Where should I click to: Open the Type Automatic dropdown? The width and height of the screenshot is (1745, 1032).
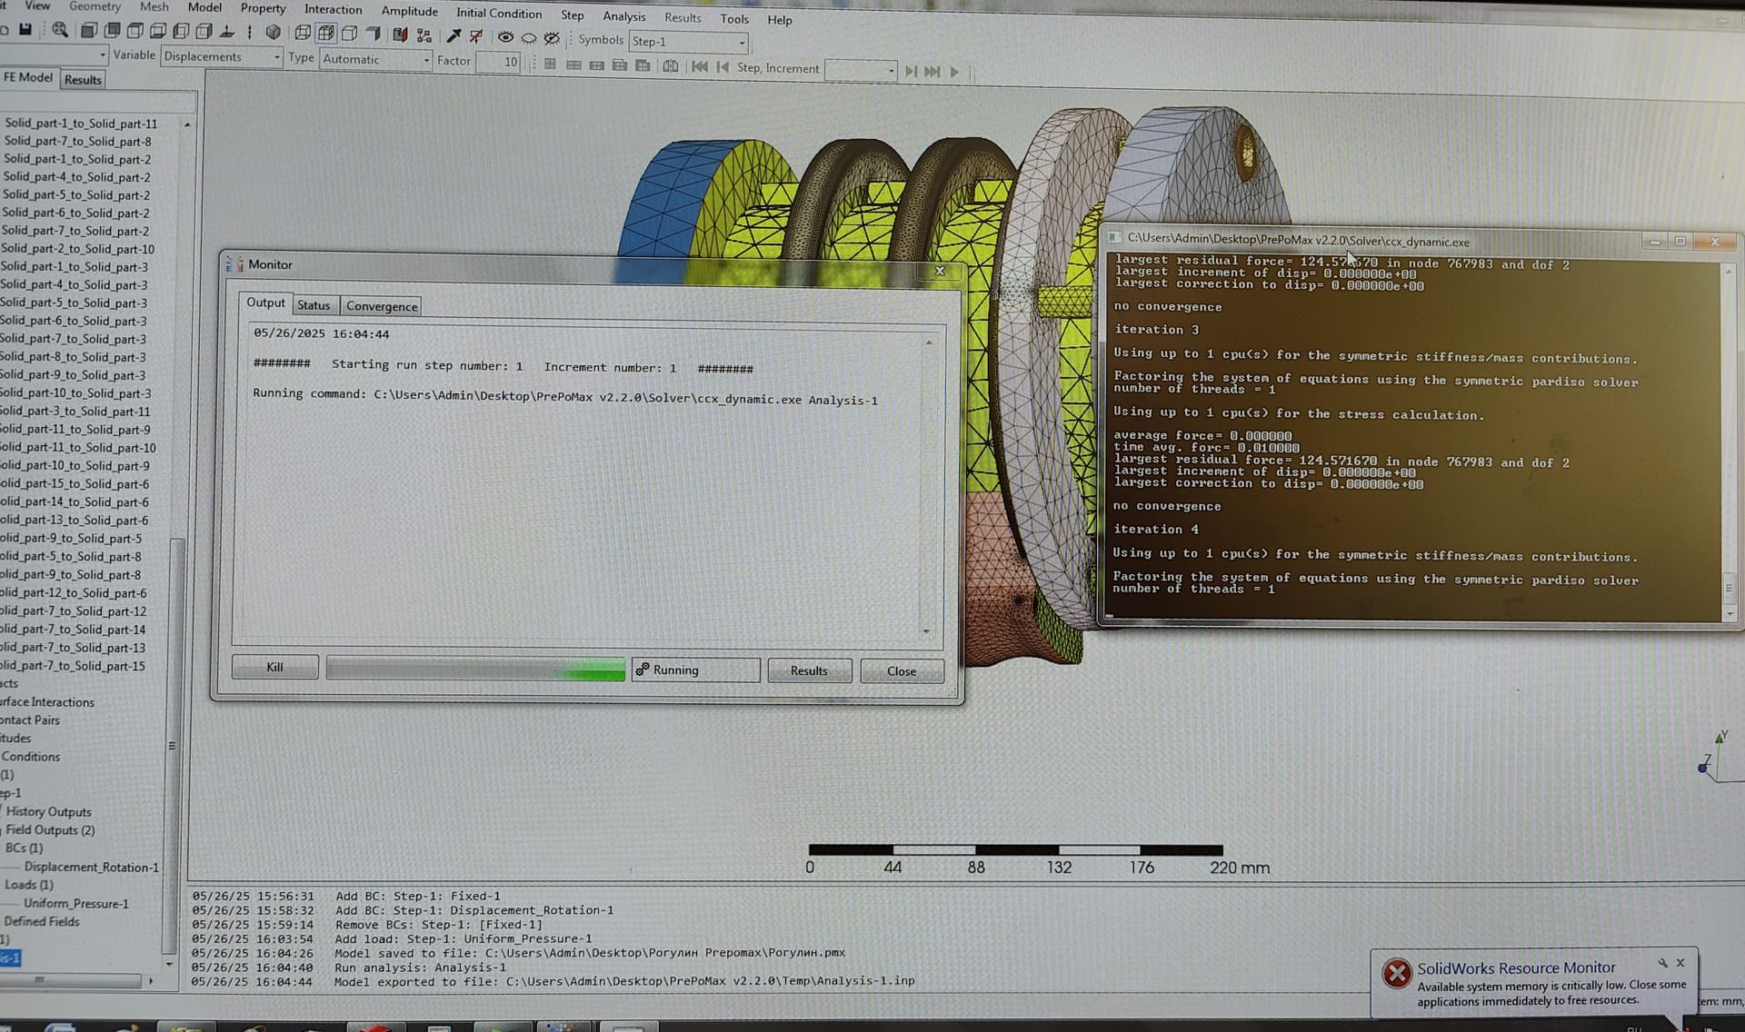375,60
